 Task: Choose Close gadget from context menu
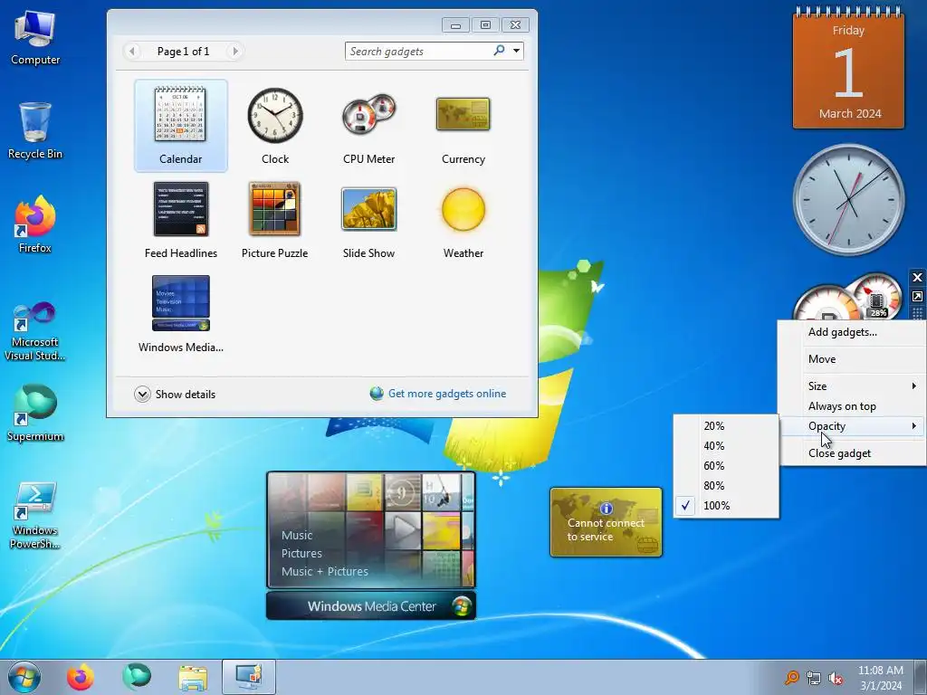tap(852, 453)
